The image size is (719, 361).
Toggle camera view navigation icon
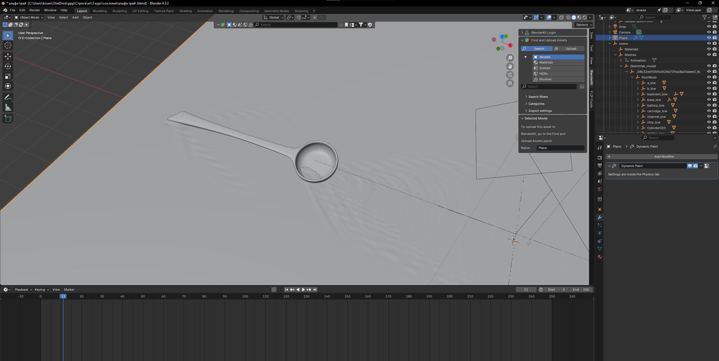[510, 75]
